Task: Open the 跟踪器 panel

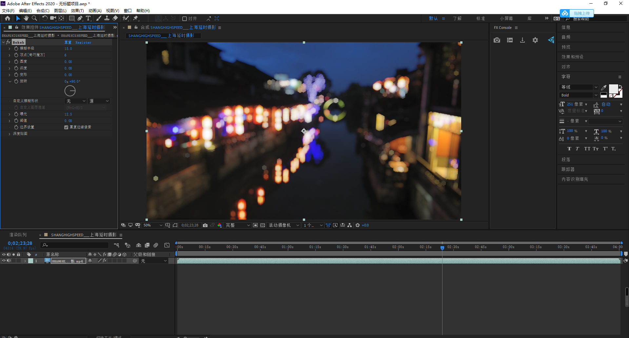Action: [568, 169]
